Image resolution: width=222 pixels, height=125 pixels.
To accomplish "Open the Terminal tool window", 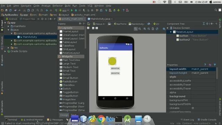I will coord(11,120).
